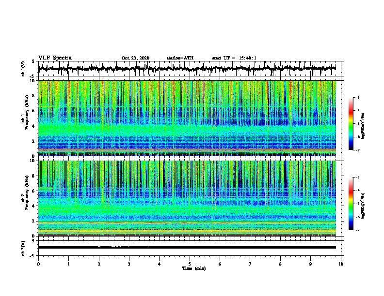The image size is (384, 296).
Task: Click ch.1 frequency axis label '2'
Action: click(x=34, y=141)
